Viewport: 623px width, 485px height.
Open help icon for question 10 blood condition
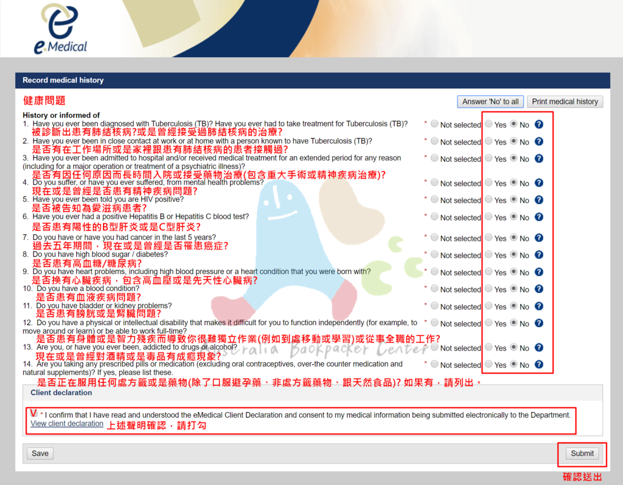[x=539, y=289]
